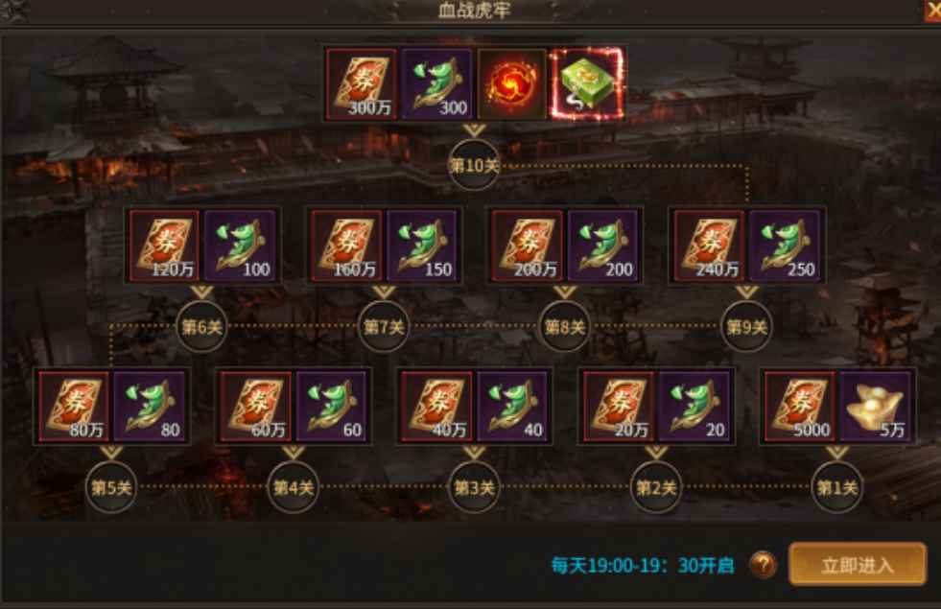Choose the 第3关 stage node

(x=474, y=488)
